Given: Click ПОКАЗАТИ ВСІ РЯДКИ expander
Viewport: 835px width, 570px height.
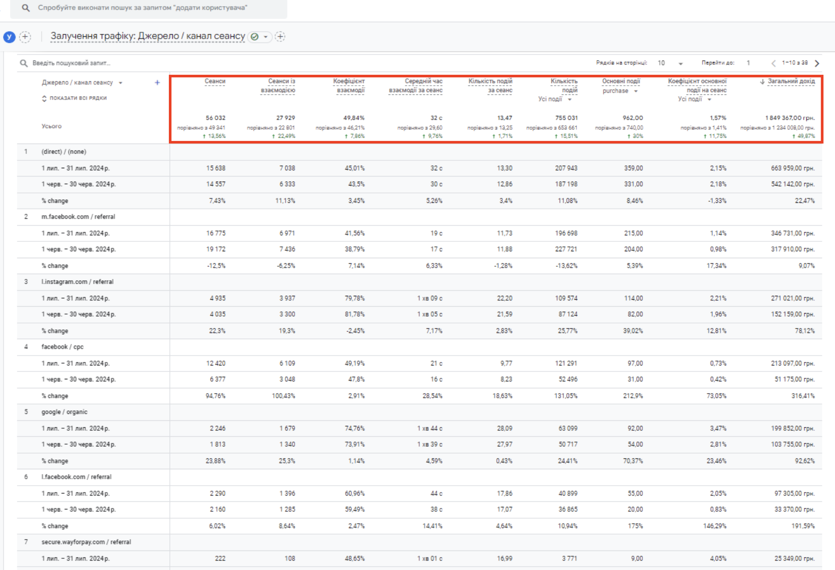Looking at the screenshot, I should point(74,98).
